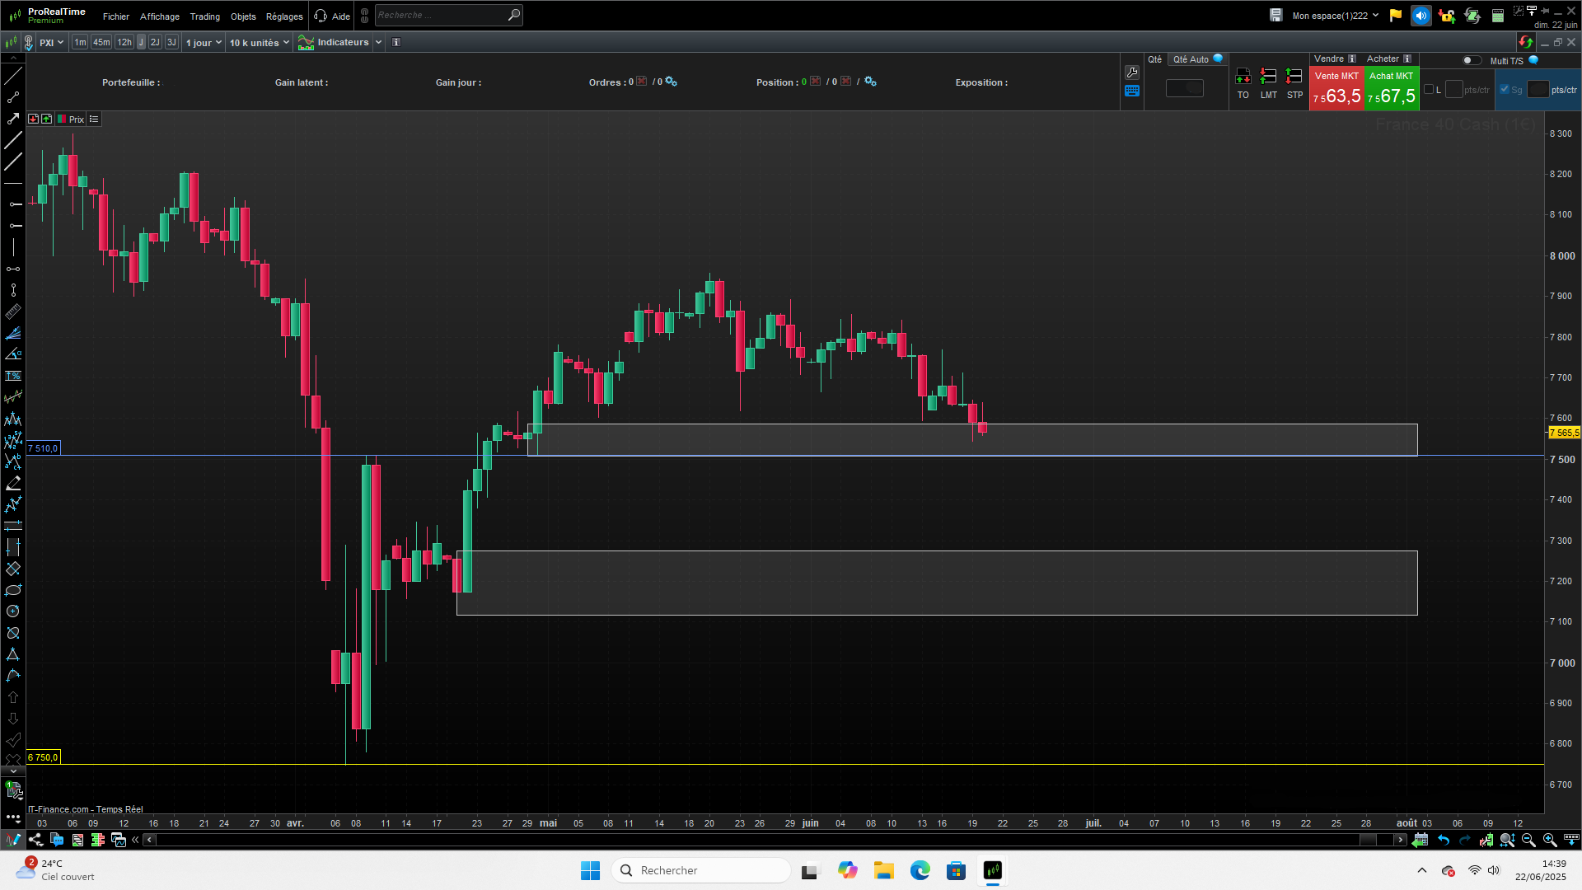Click the Prix color swatch
This screenshot has height=890, width=1582.
[62, 119]
